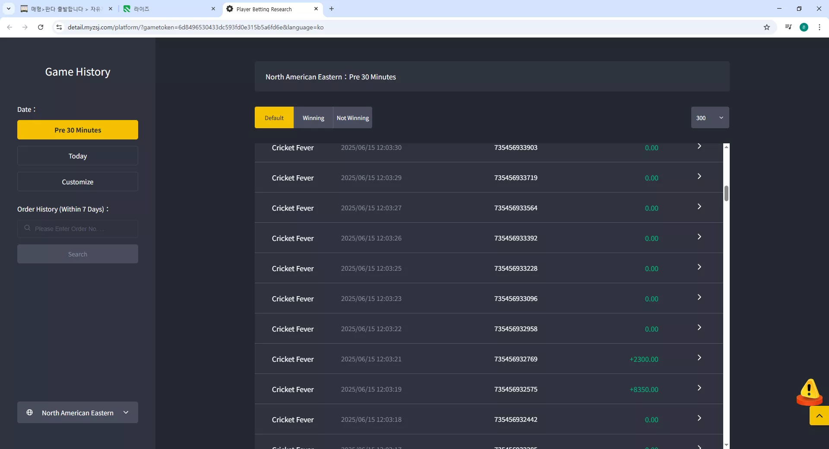Open the green profile avatar icon

804,27
